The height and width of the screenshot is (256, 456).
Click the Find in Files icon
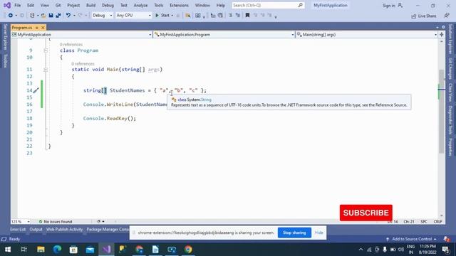click(x=188, y=16)
